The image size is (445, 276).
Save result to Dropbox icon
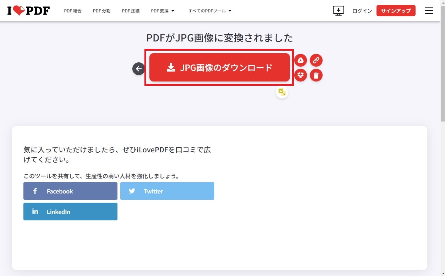(301, 75)
